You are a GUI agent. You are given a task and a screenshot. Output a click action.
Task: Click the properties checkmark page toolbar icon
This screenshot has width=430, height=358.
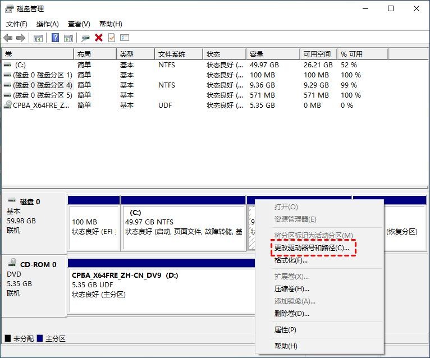[x=112, y=38]
